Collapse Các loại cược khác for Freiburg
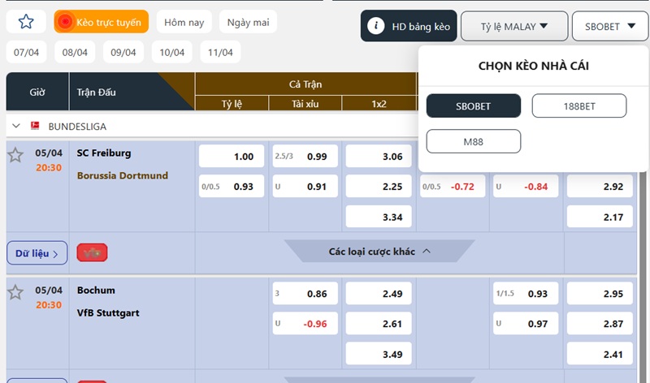Screen dimensions: 650x383 379,252
